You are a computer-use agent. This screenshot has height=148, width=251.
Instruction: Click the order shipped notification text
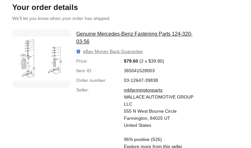61,18
